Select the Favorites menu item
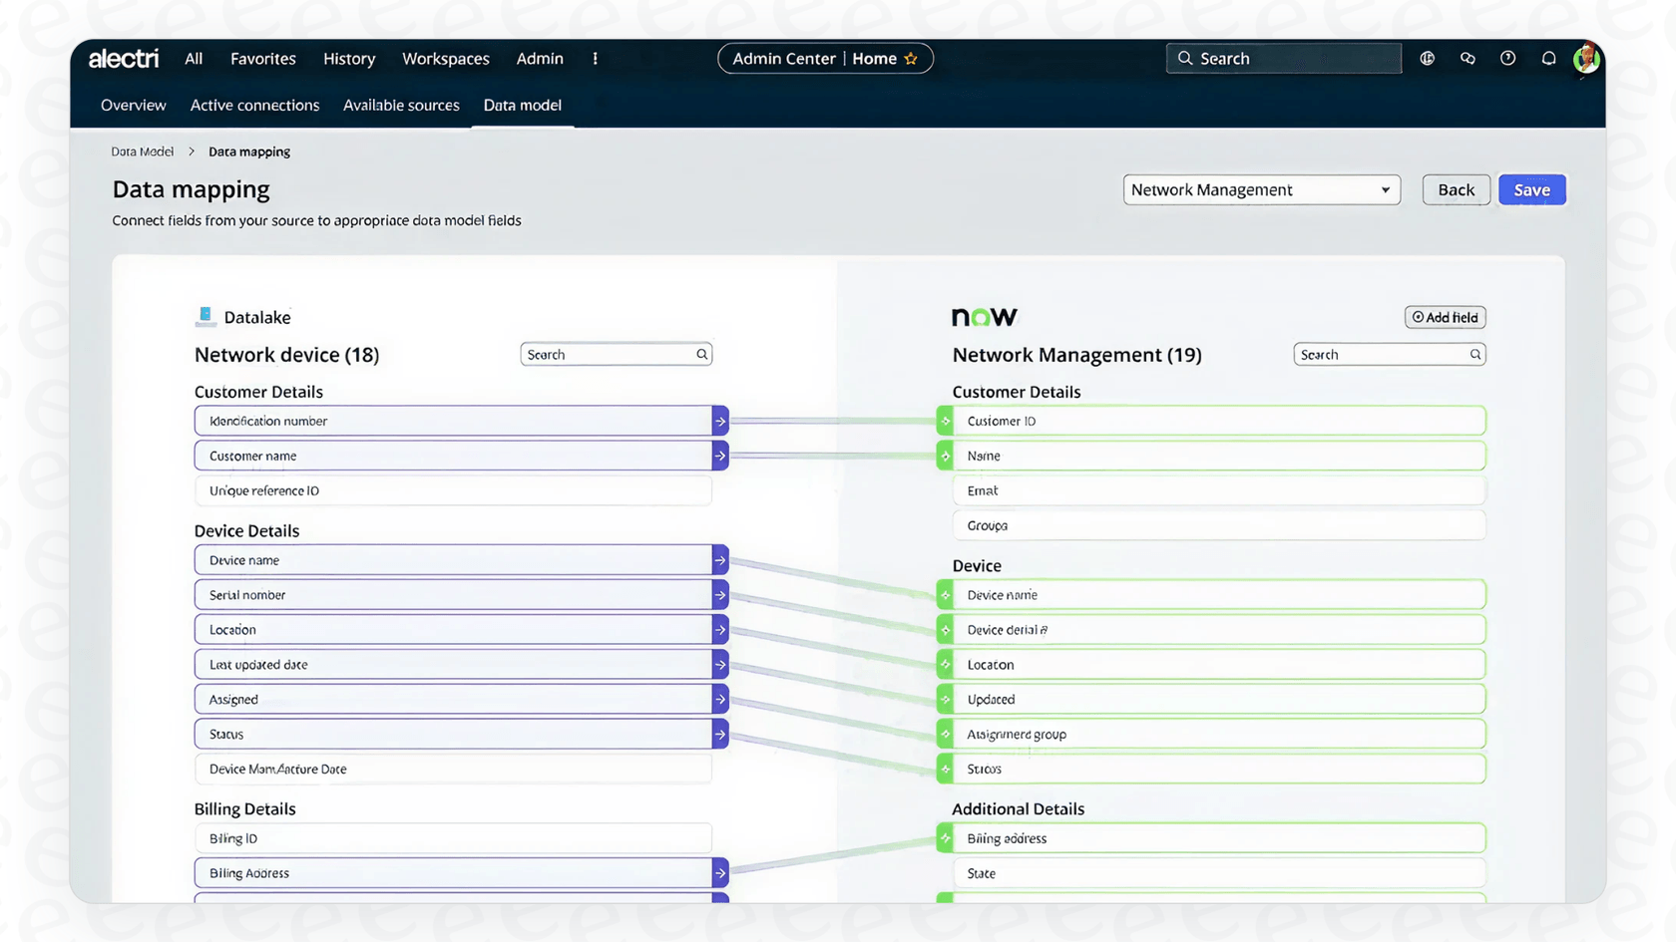Image resolution: width=1676 pixels, height=942 pixels. coord(262,58)
